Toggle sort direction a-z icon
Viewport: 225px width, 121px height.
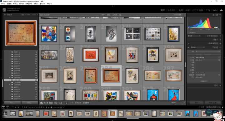[72, 103]
